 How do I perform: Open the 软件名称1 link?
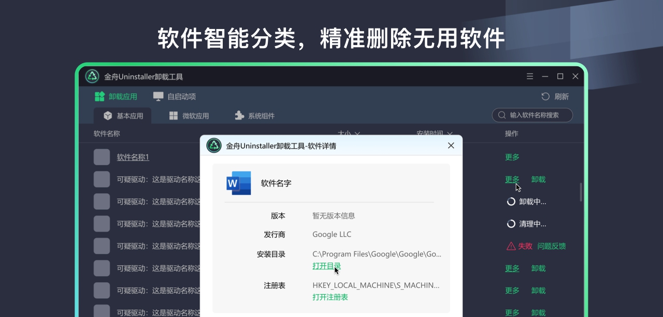(133, 157)
